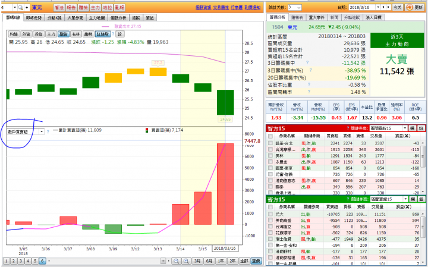
Task: Toggle the 融資 indicator button
Action: tap(64, 34)
